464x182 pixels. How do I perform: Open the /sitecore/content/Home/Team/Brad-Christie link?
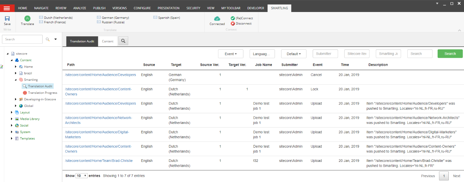(x=99, y=161)
